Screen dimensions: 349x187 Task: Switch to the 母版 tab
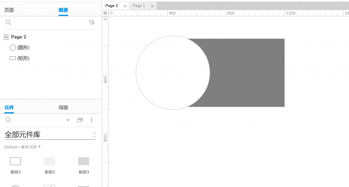point(63,108)
